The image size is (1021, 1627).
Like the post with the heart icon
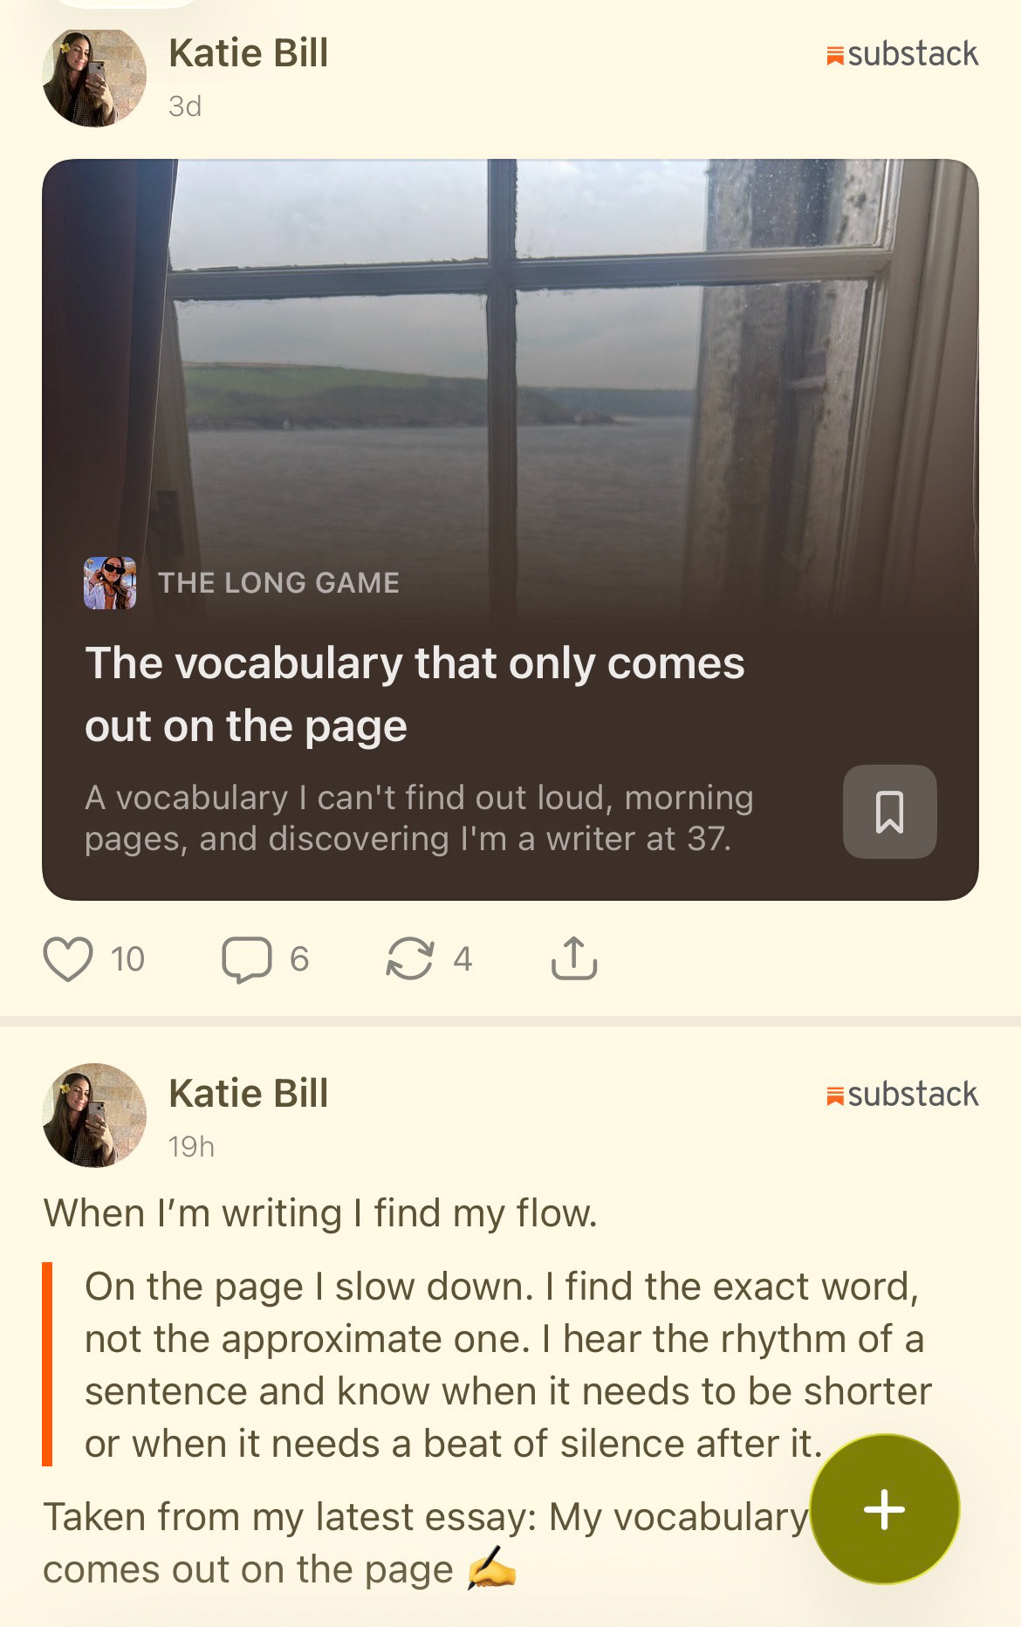pyautogui.click(x=68, y=959)
